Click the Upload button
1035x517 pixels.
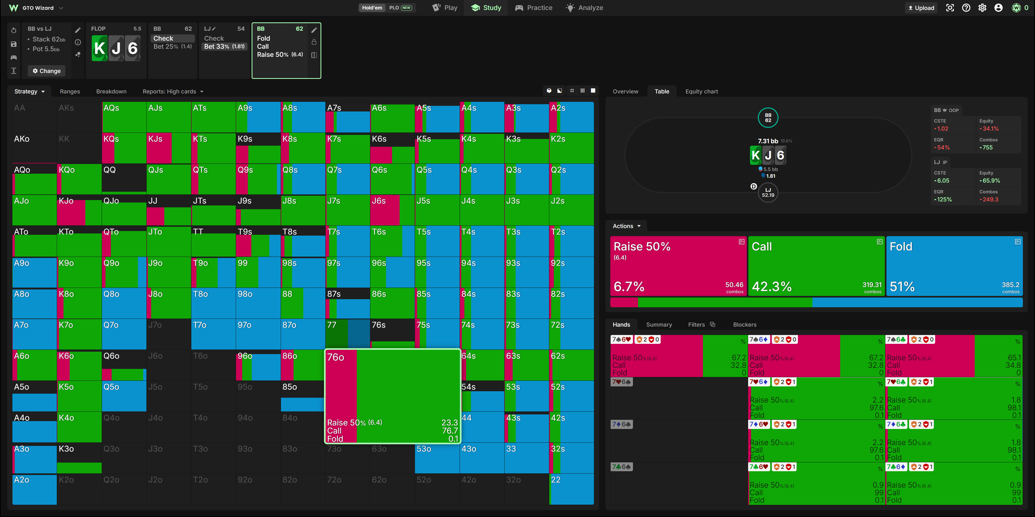pos(921,8)
